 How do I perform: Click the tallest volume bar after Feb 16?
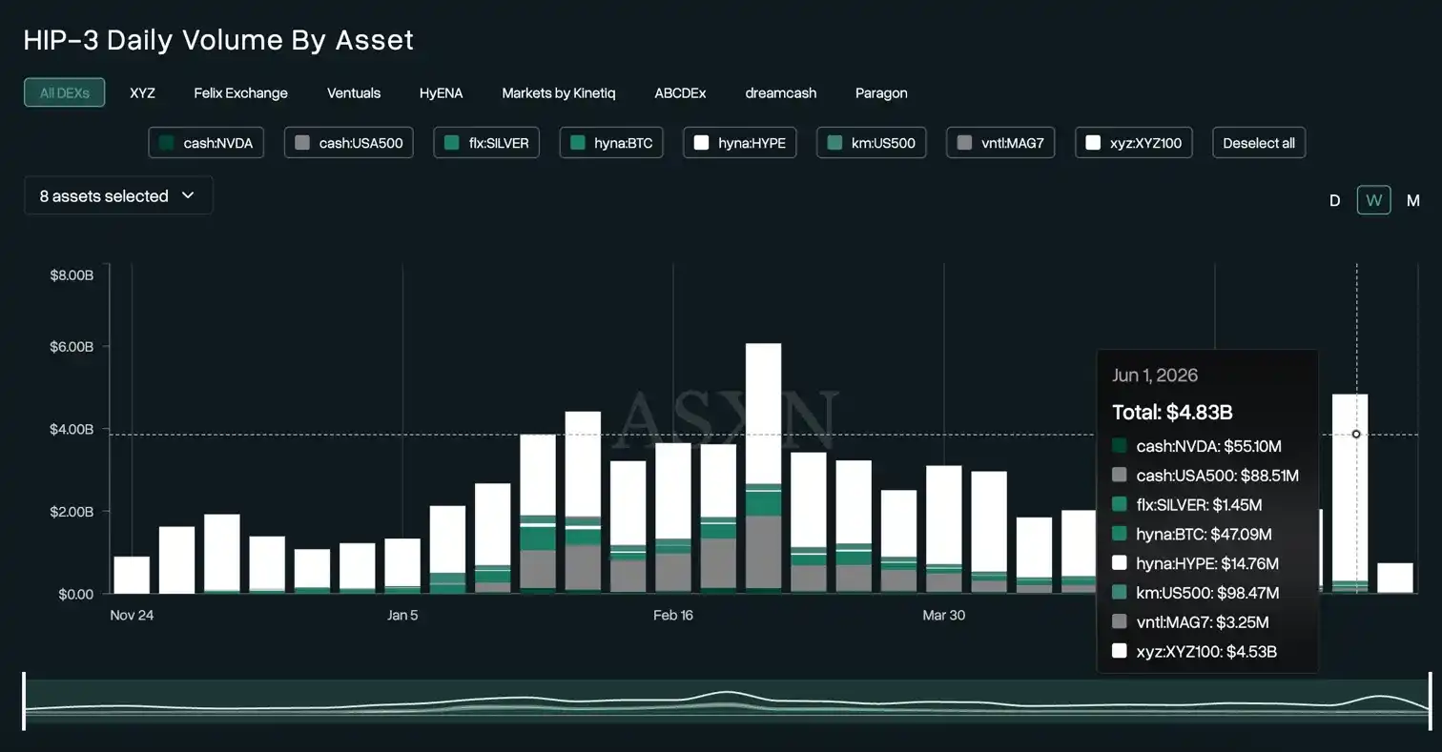[x=763, y=468]
